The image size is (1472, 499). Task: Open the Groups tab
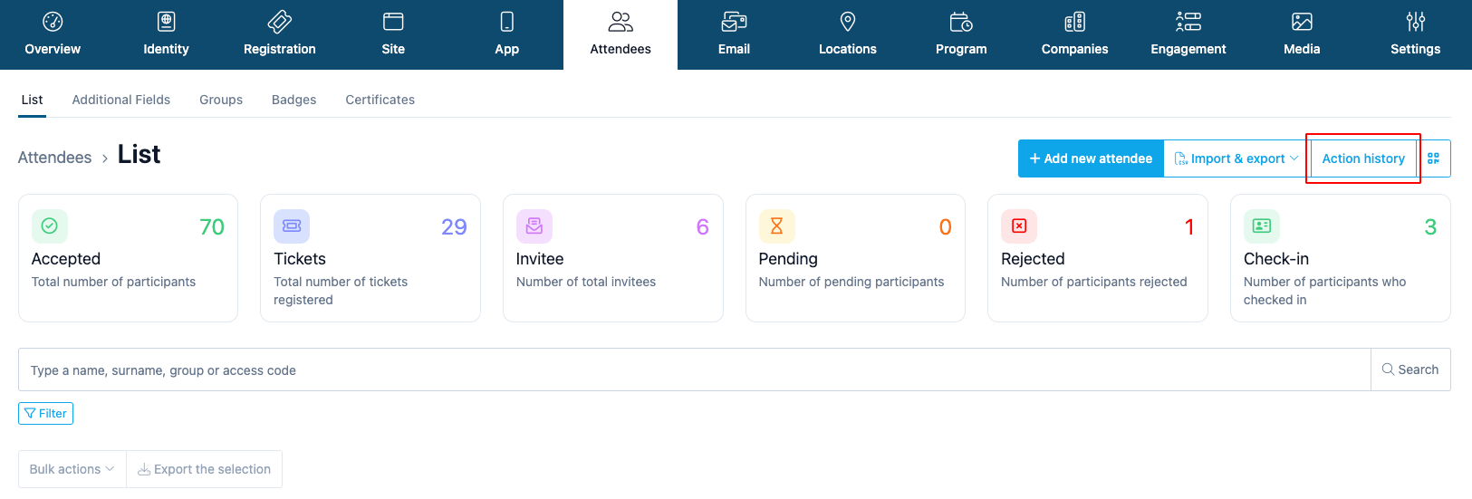(221, 100)
